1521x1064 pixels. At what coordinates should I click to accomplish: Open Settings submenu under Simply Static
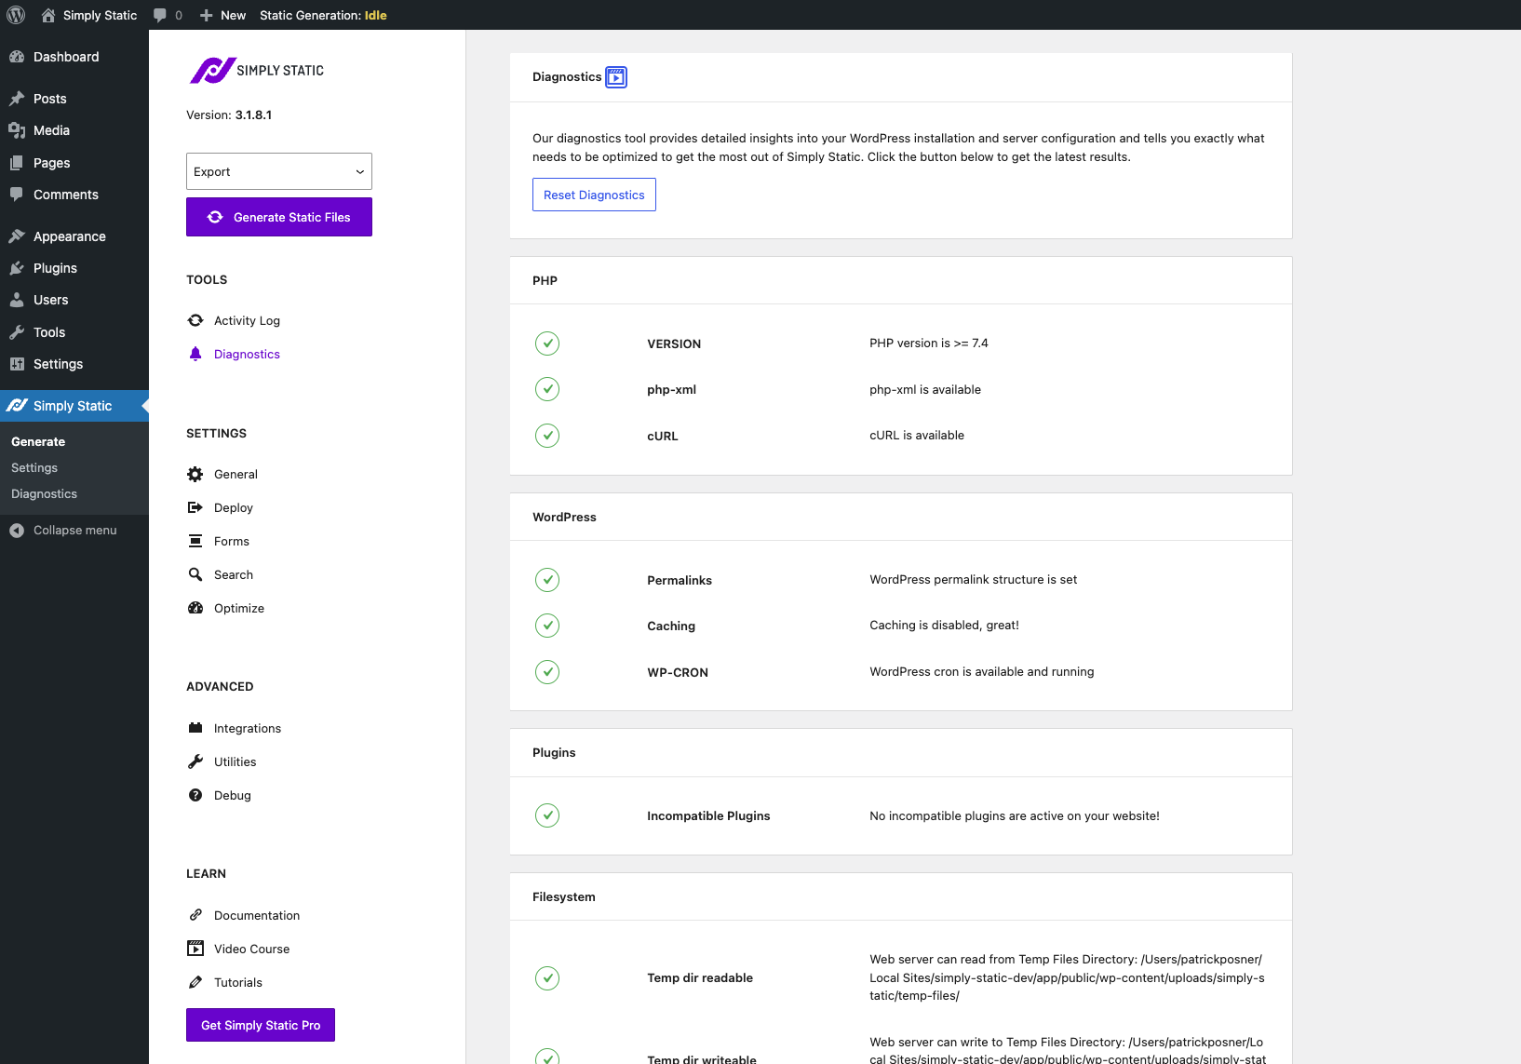pyautogui.click(x=34, y=468)
